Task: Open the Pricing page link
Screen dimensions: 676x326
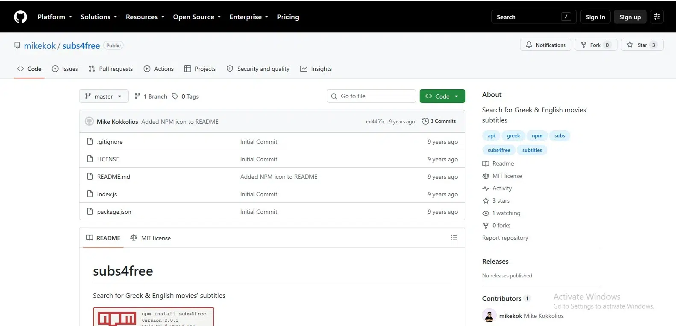Action: pos(288,17)
